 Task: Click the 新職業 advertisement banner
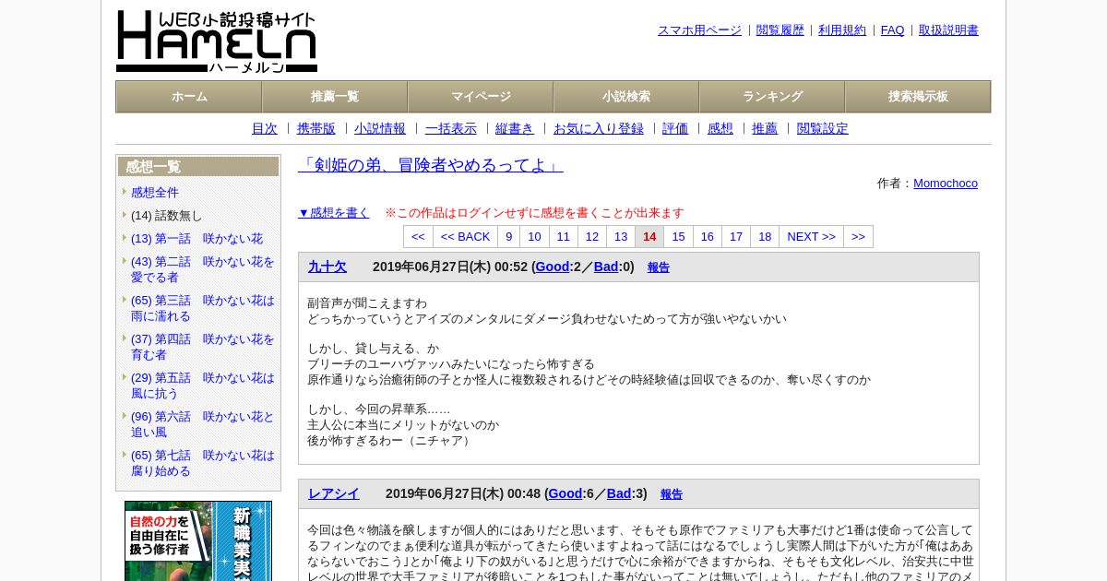pos(198,540)
